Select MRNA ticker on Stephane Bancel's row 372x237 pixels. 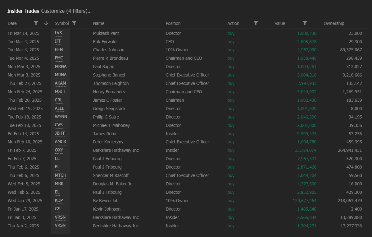coord(61,75)
